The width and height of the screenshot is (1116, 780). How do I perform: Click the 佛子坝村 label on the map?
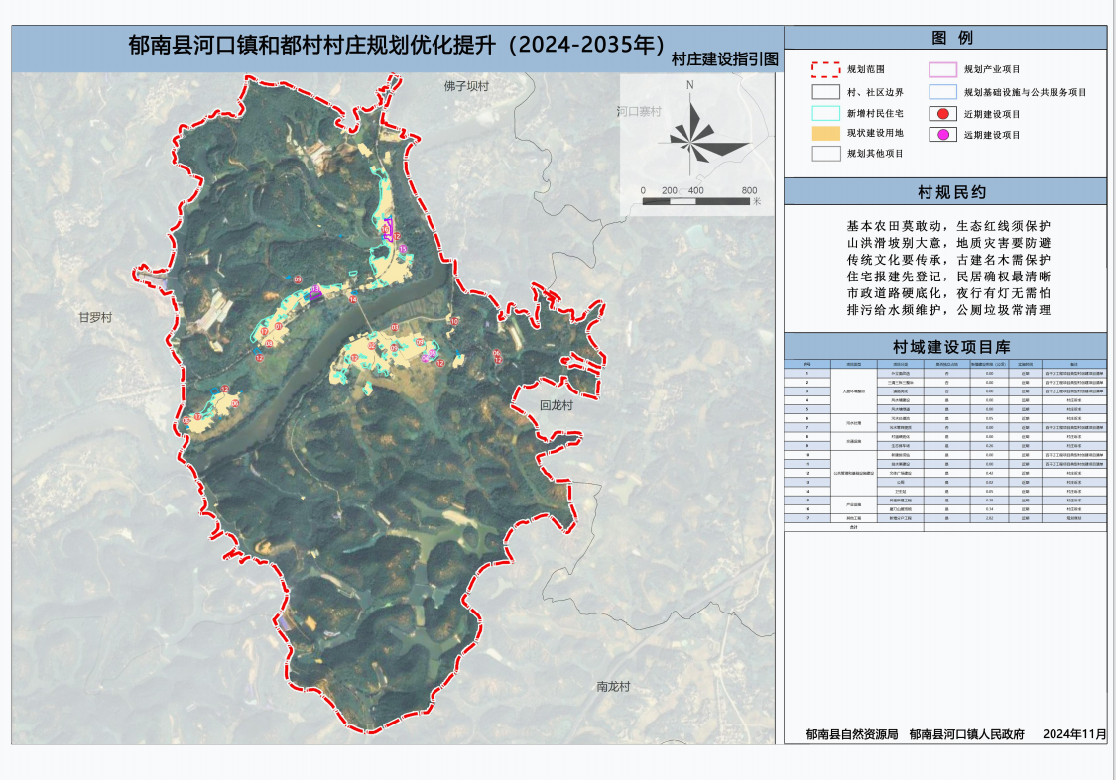point(467,86)
